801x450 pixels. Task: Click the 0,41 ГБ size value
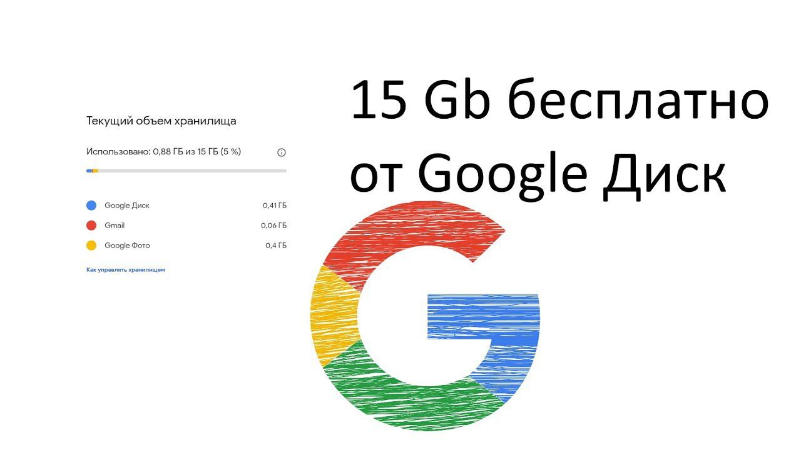click(275, 206)
